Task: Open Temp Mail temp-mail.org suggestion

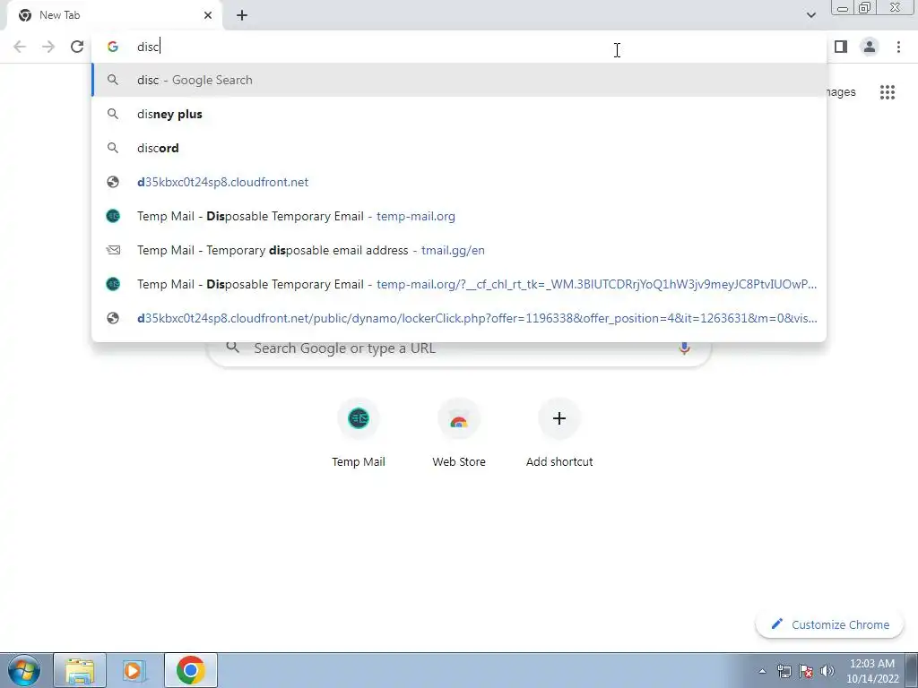Action: (459, 216)
